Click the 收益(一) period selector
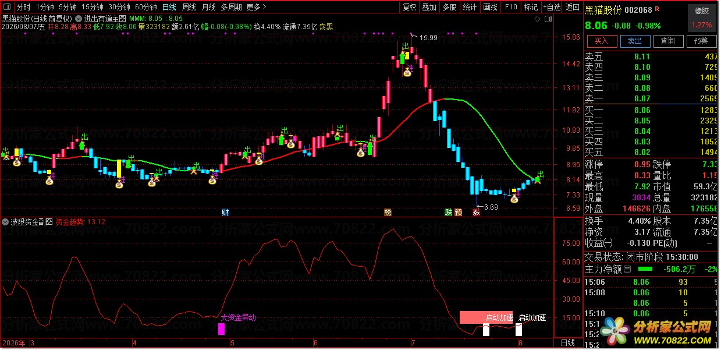Screen dimensions: 721x350 pos(599,242)
